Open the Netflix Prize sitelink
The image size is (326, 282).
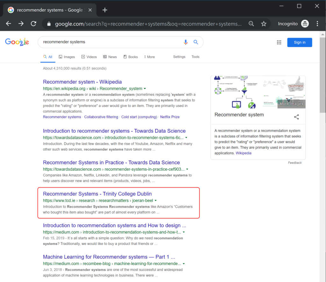click(170, 117)
